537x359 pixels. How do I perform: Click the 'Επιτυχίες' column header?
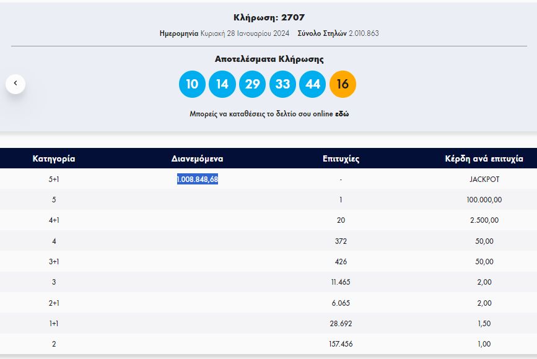(x=341, y=158)
